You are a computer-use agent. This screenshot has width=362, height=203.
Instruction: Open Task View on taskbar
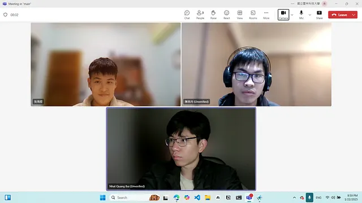pos(166,197)
